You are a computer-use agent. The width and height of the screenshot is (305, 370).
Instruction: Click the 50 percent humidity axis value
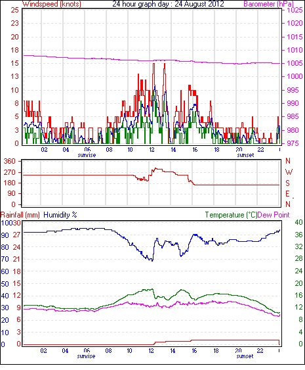(x=5, y=284)
